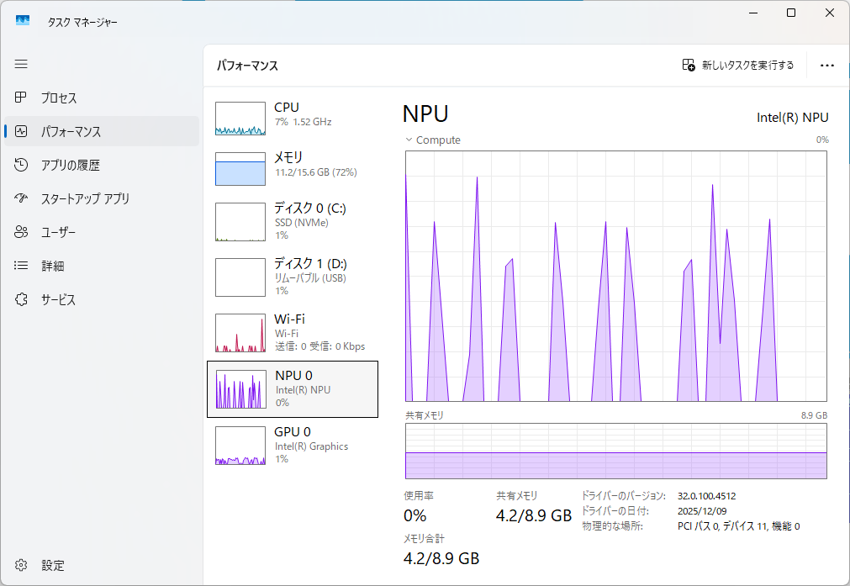Screen dimensions: 850x586
Task: Click the Details (詳細) list icon
Action: (x=21, y=266)
